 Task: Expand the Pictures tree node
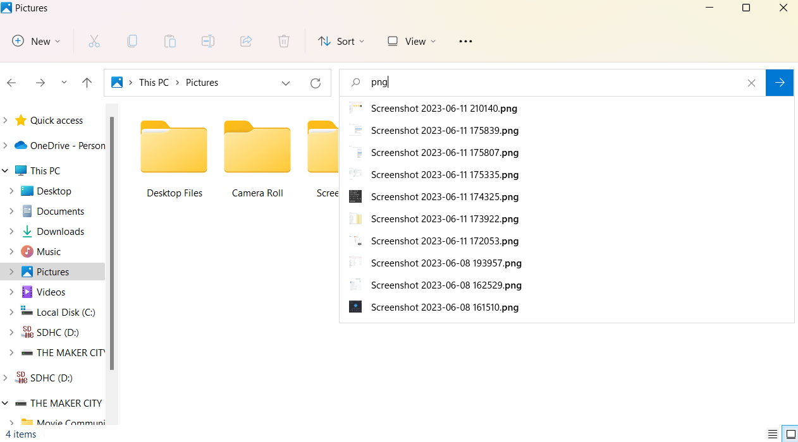pyautogui.click(x=11, y=272)
